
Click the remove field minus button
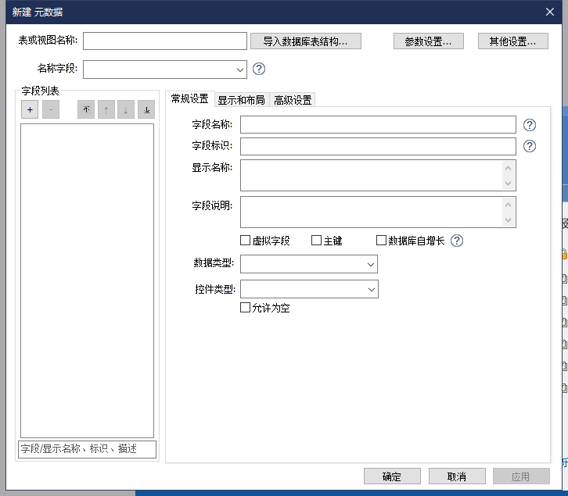51,110
